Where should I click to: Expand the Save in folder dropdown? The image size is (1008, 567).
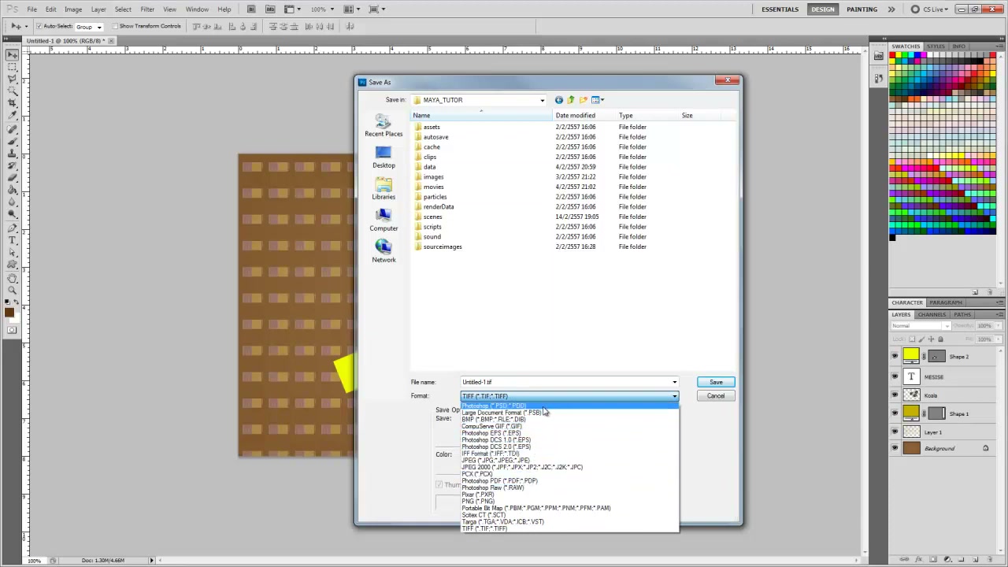pos(542,100)
